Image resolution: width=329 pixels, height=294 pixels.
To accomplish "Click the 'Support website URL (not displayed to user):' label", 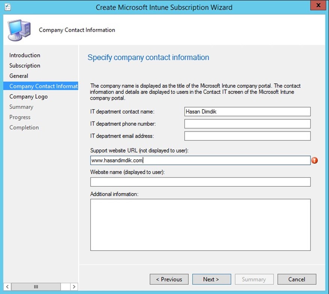I will (x=139, y=150).
